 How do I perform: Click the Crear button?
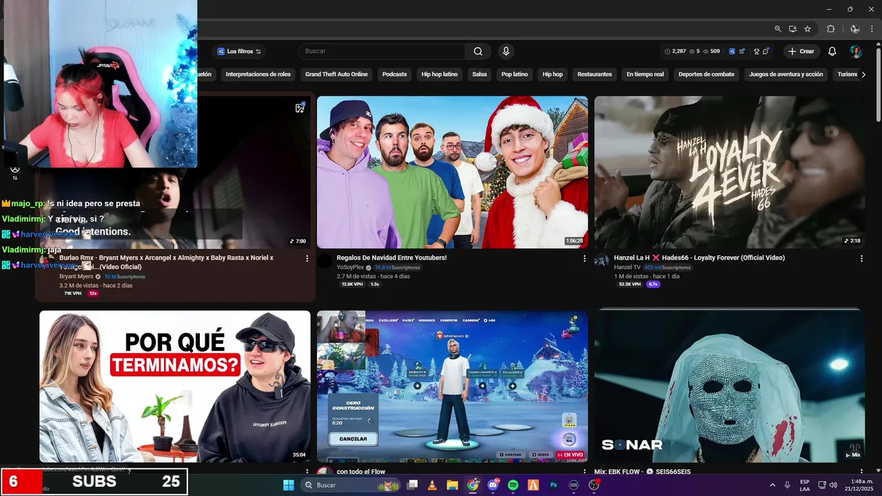point(801,51)
